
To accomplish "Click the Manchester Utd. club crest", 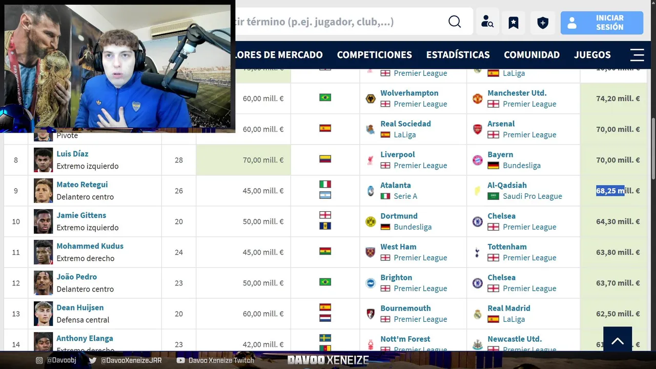I will pyautogui.click(x=478, y=98).
